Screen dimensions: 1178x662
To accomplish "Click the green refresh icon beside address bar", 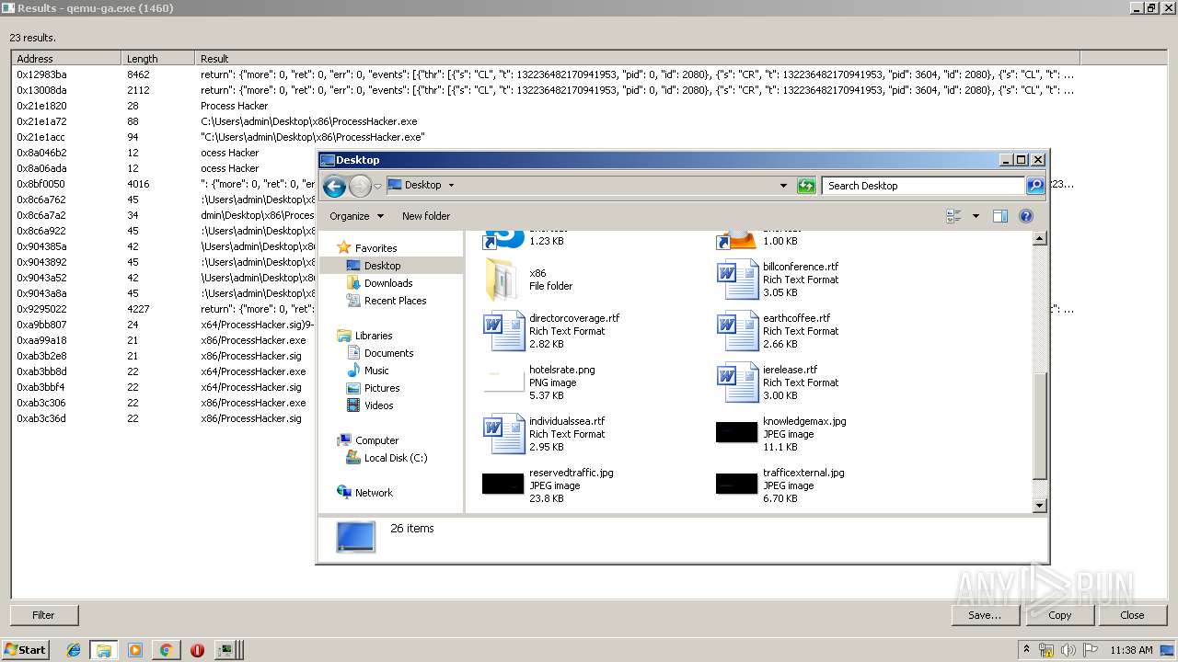I will pyautogui.click(x=806, y=186).
